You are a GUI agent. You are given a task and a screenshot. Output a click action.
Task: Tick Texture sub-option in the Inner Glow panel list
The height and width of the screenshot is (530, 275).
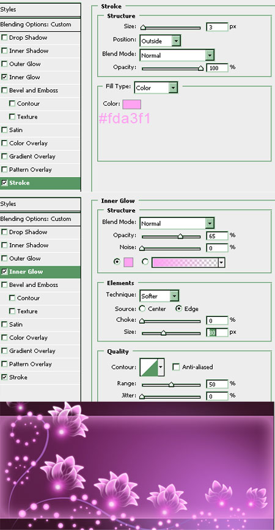[x=12, y=311]
